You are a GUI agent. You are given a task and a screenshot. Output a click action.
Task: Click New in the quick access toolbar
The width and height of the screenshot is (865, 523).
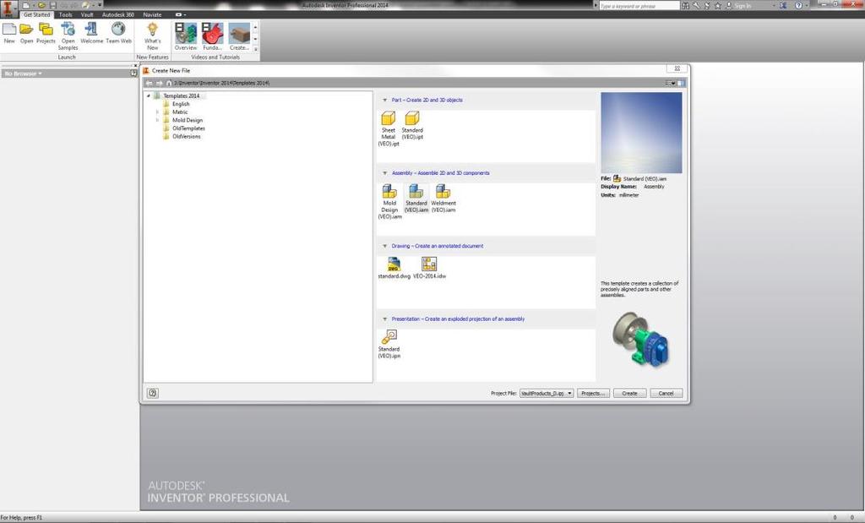coord(26,6)
